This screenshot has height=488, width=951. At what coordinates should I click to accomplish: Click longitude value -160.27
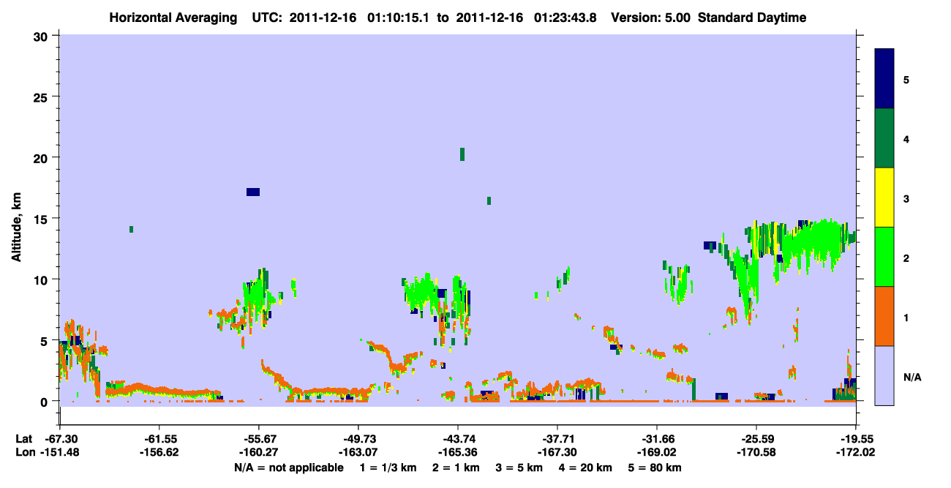(x=258, y=453)
